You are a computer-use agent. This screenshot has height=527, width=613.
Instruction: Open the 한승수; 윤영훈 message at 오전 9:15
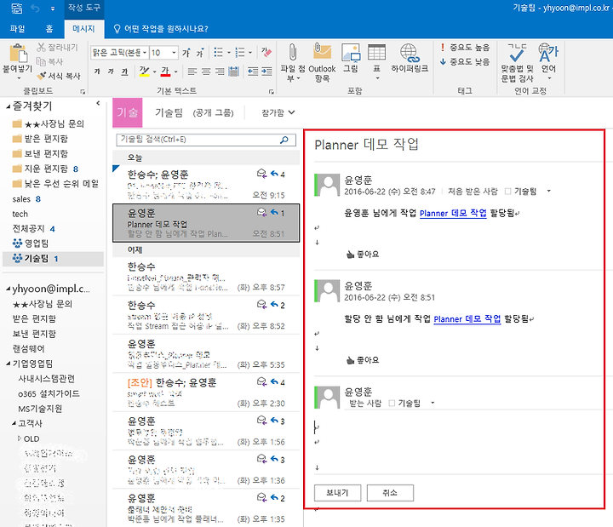[206, 184]
